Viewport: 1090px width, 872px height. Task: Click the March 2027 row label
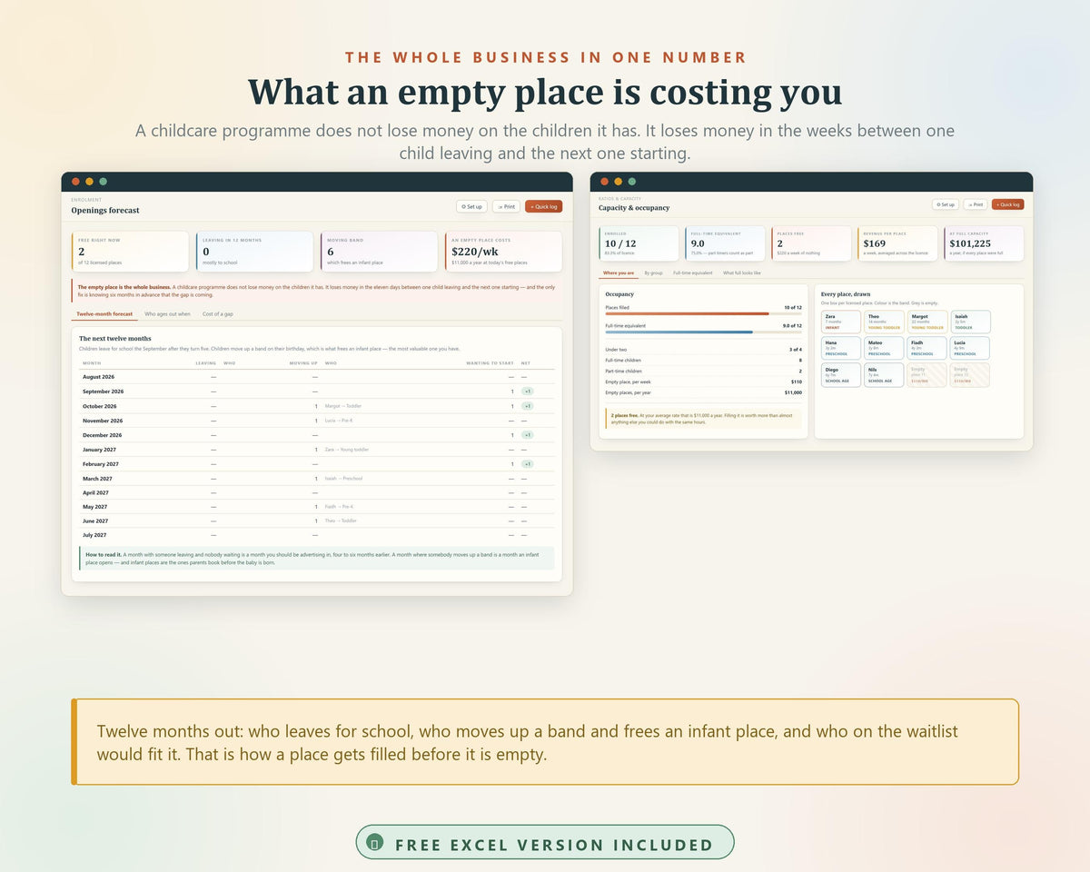tap(97, 479)
